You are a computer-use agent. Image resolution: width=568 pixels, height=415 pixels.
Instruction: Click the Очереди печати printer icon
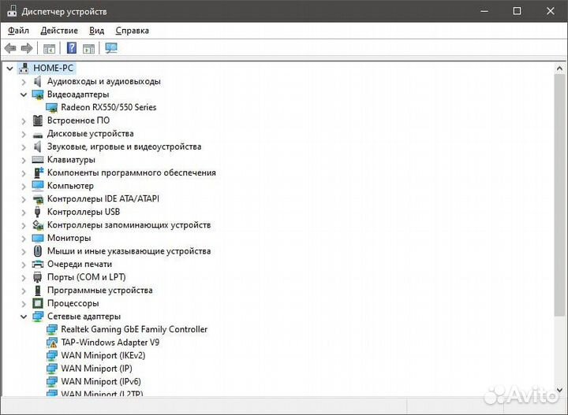pos(38,264)
